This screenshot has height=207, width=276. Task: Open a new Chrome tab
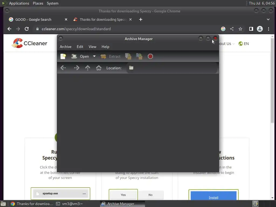[141, 19]
